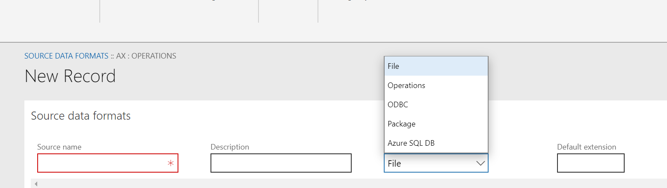
Task: Click into the Description text box
Action: click(x=281, y=163)
